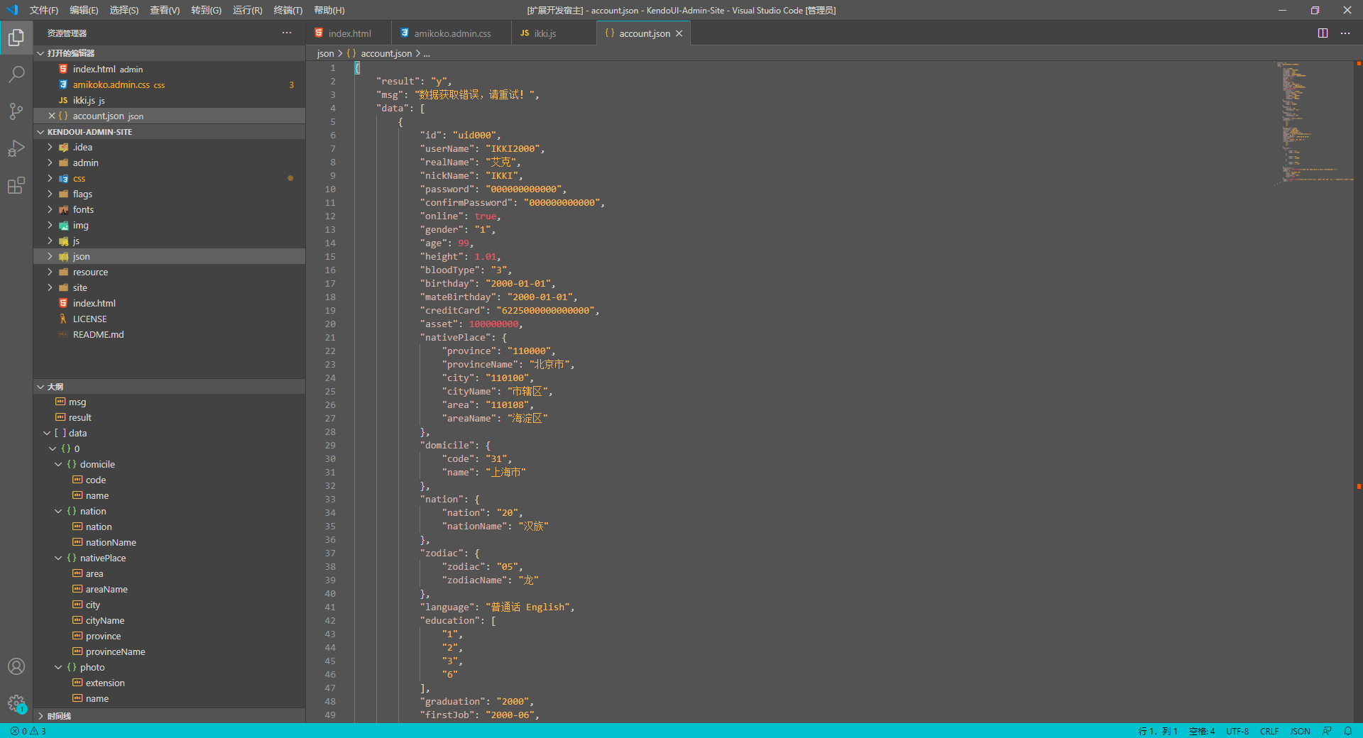Open the 终端(T) menu
Screen dimensions: 1363x738
tap(288, 10)
